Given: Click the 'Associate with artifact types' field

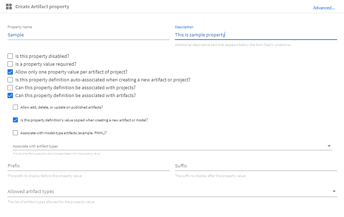Looking at the screenshot, I should coord(168,146).
